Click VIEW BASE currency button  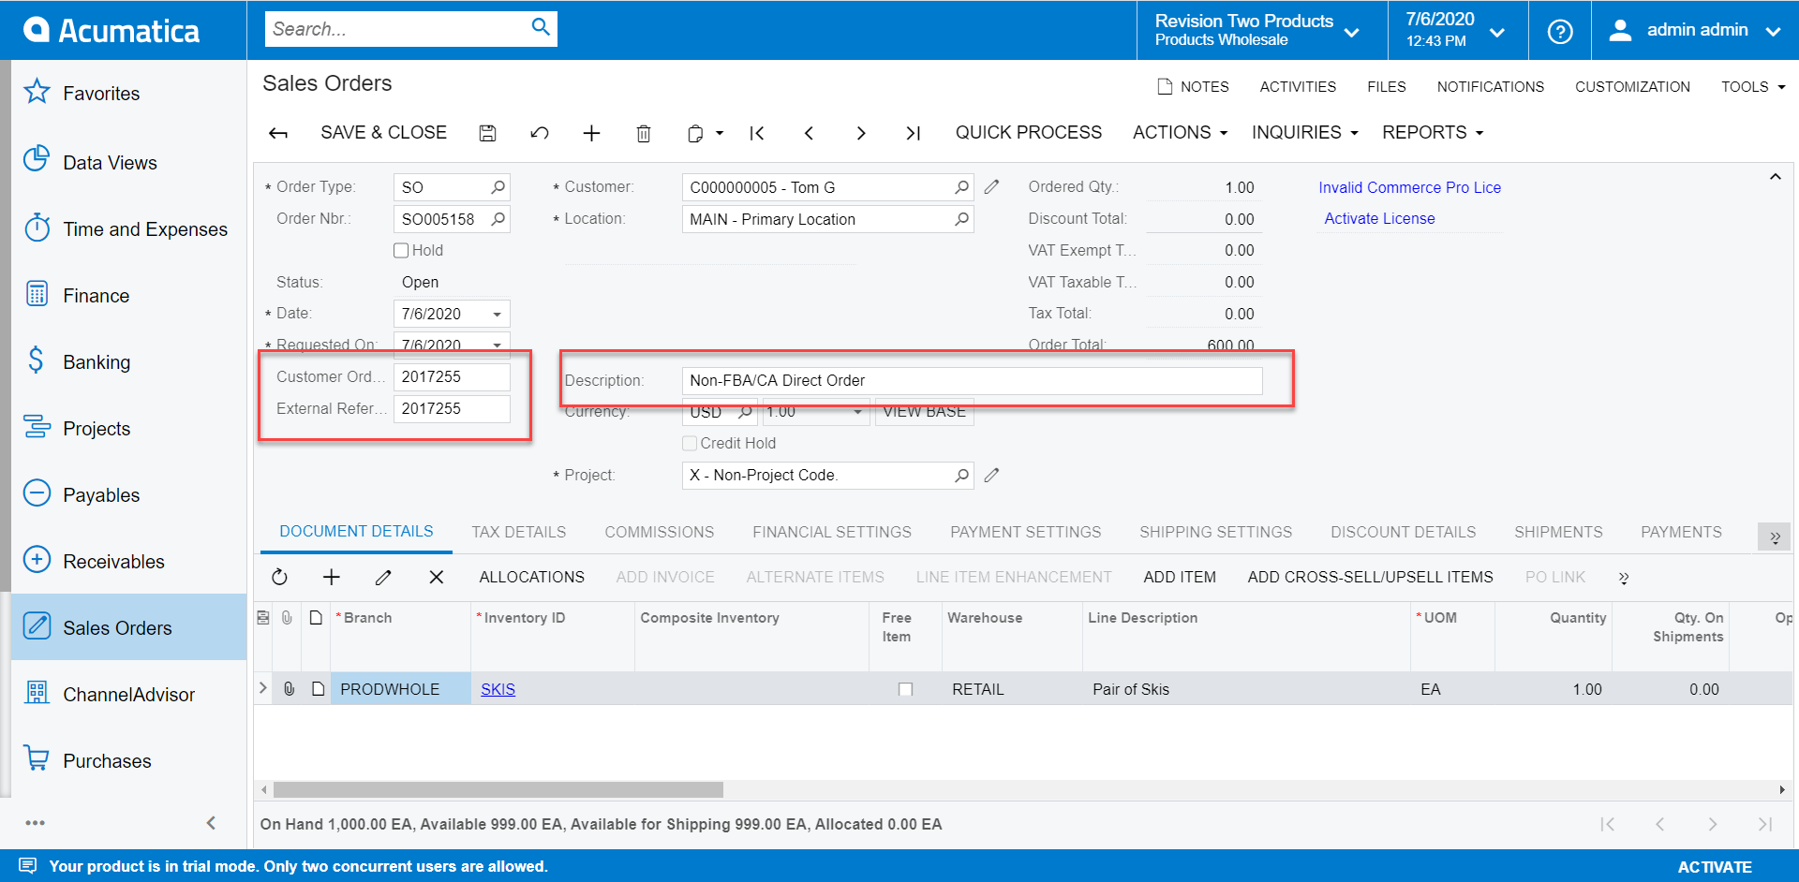point(924,412)
